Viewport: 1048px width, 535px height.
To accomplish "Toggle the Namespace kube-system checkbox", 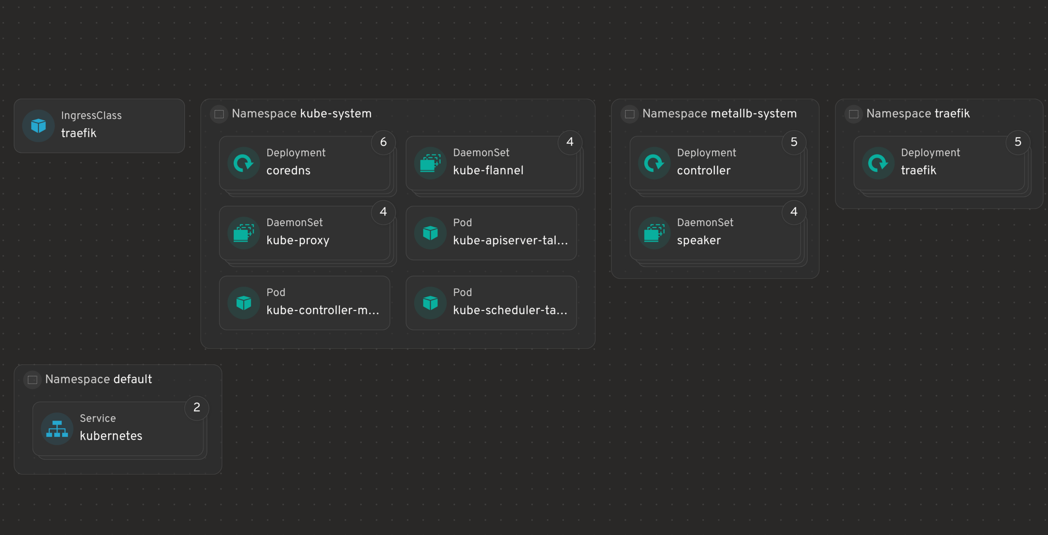I will pyautogui.click(x=218, y=114).
